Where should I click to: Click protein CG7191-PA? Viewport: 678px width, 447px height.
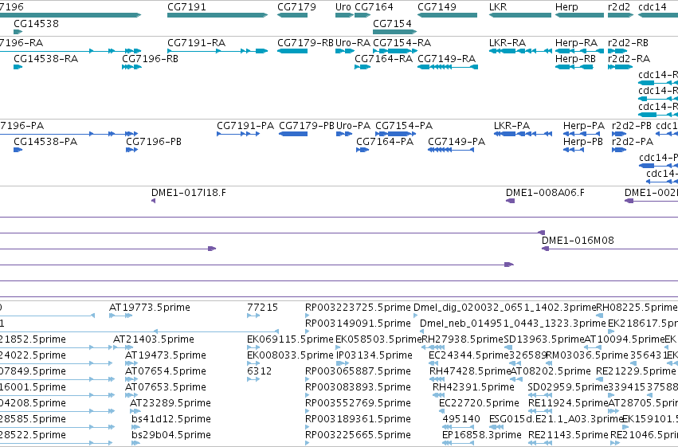tap(238, 134)
